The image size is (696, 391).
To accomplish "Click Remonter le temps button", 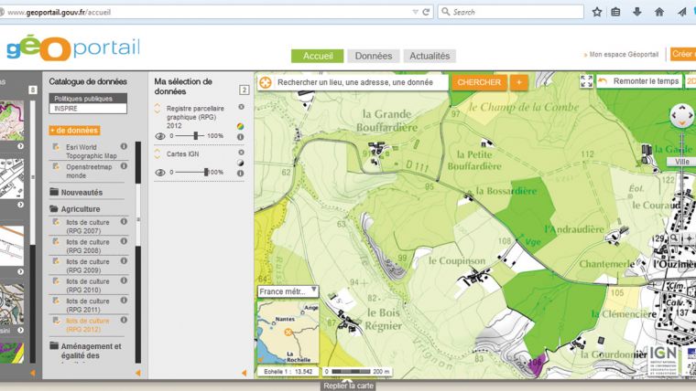I will click(638, 81).
